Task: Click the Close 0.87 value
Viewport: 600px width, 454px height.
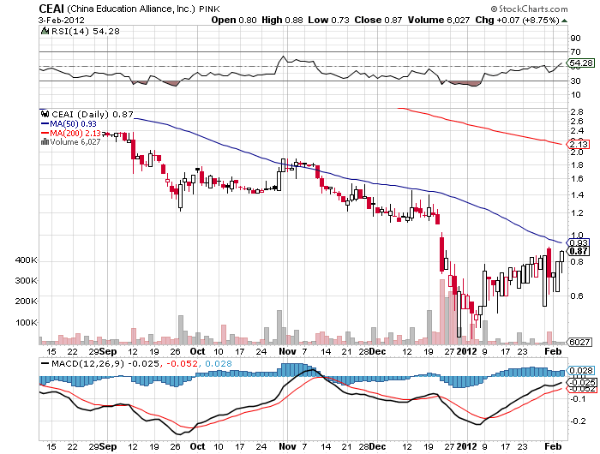Action: [378, 20]
